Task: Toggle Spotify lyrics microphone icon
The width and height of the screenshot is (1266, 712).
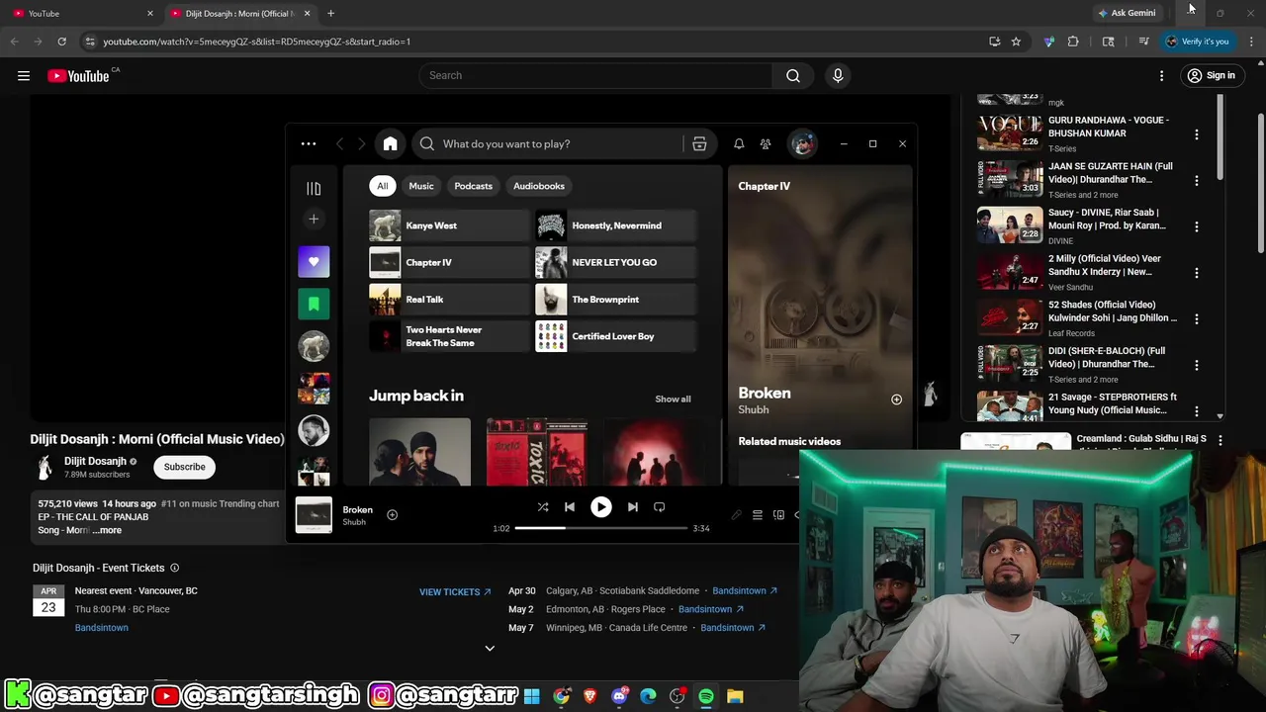Action: [736, 515]
